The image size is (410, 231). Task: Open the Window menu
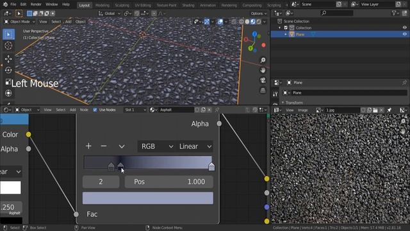click(51, 4)
